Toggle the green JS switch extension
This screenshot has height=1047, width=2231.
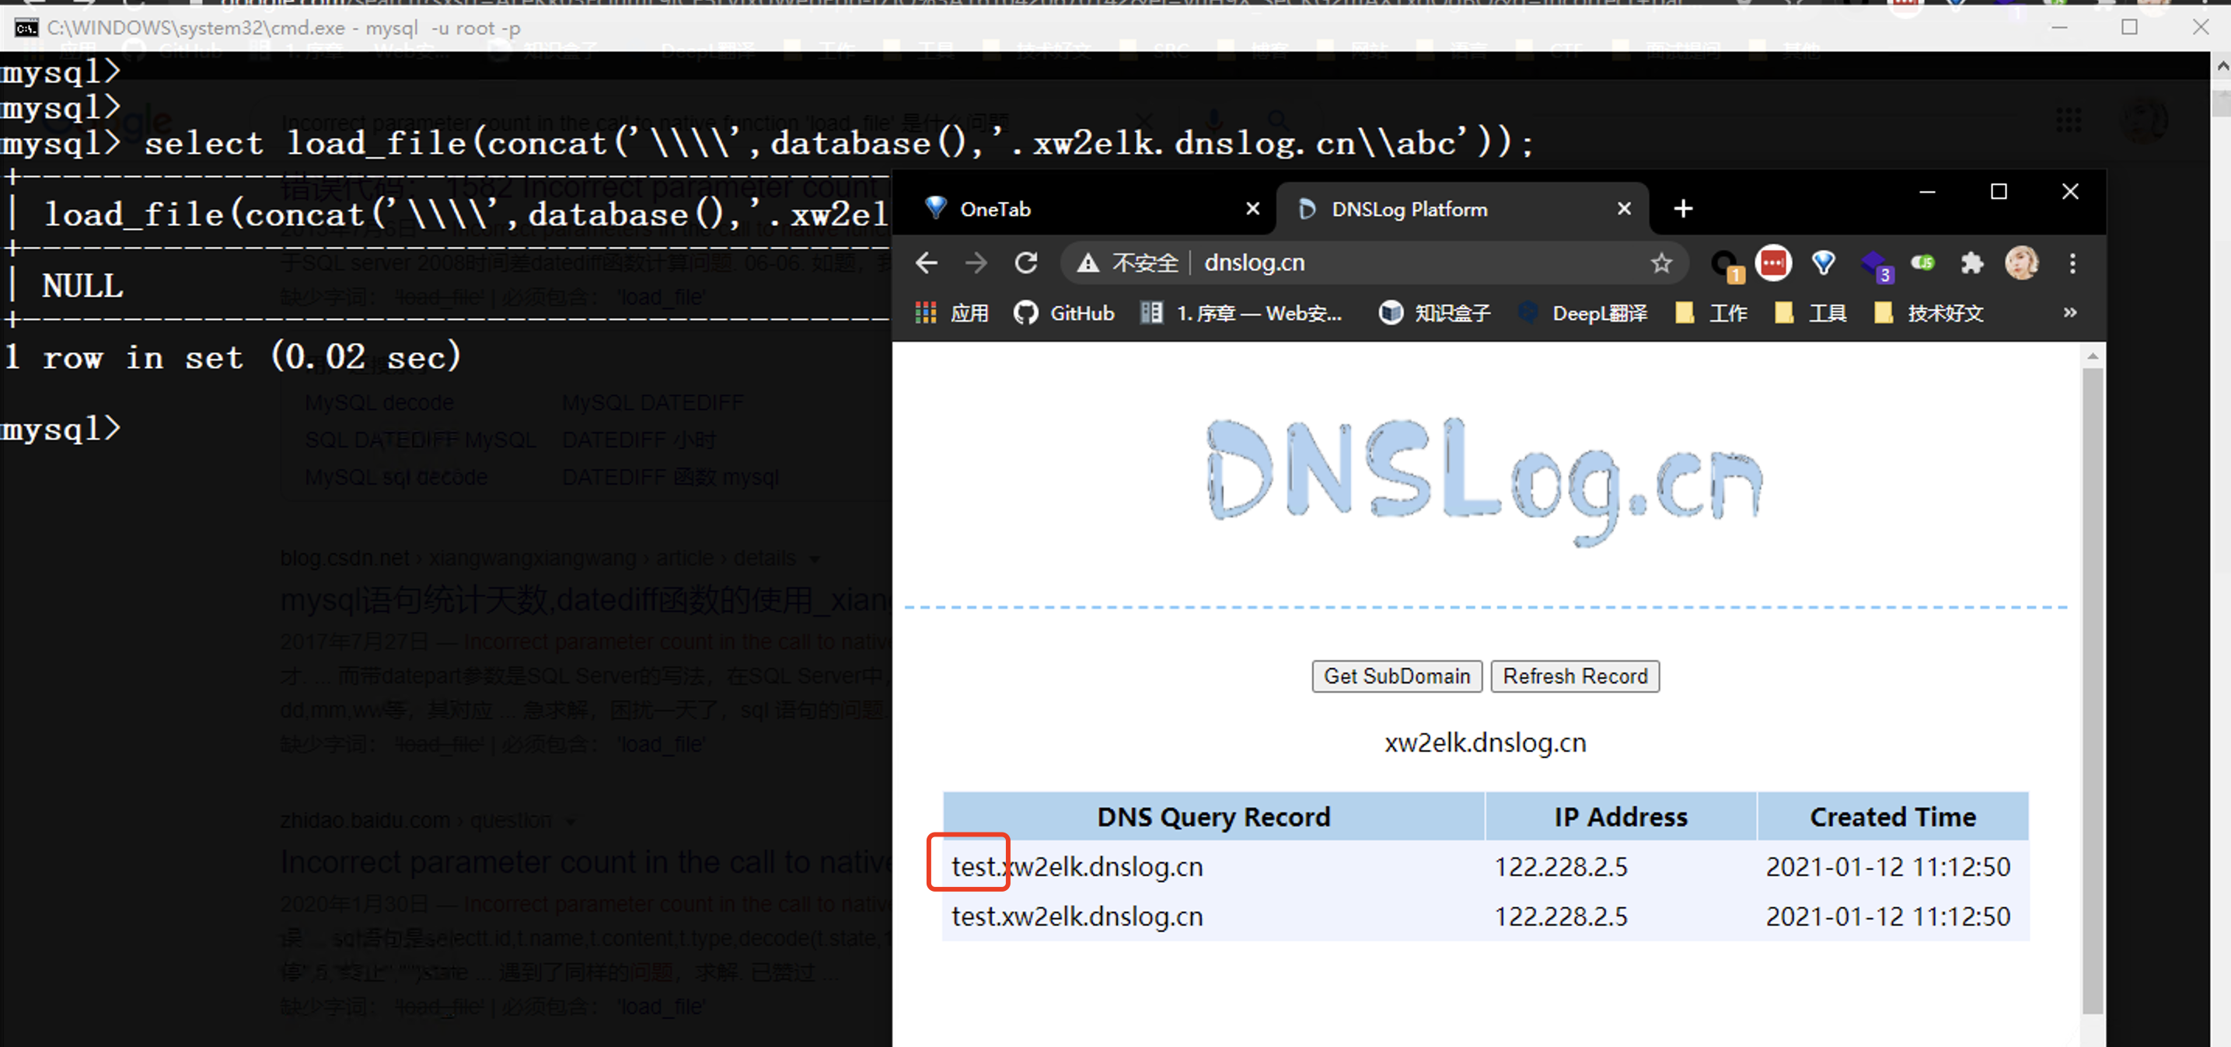pos(1922,263)
